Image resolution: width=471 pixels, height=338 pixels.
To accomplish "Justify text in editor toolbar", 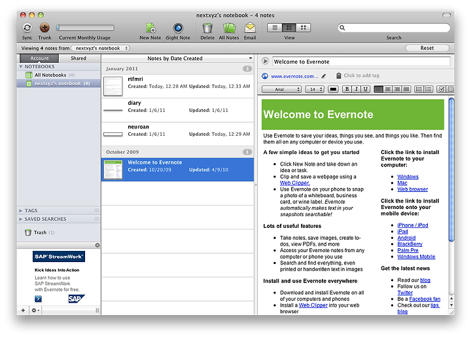I will tap(406, 89).
